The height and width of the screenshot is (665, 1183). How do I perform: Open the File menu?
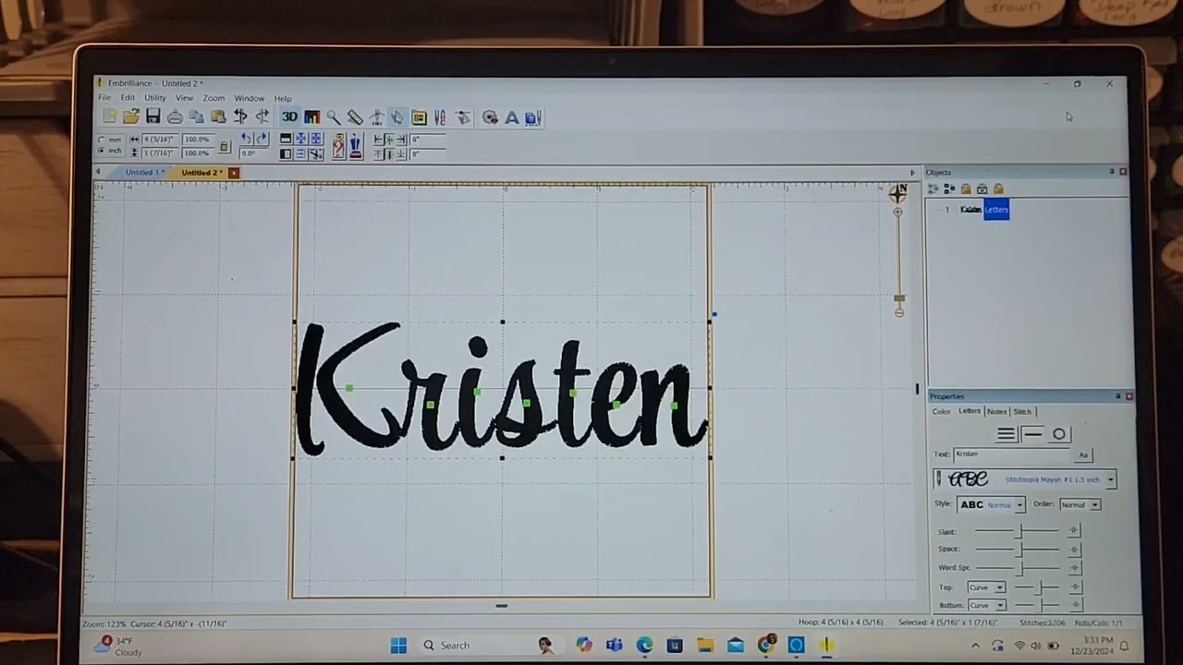[104, 98]
